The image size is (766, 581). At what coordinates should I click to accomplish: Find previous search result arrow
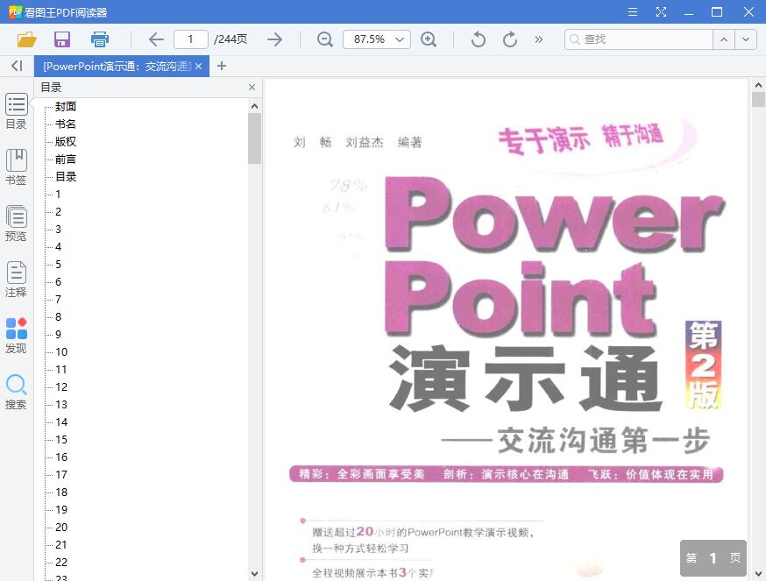click(x=724, y=39)
